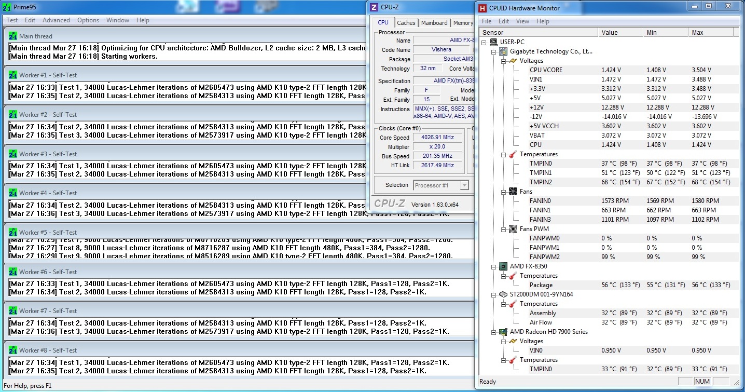Click the Worker #8 Self-Test window icon
The image size is (745, 392).
point(13,350)
